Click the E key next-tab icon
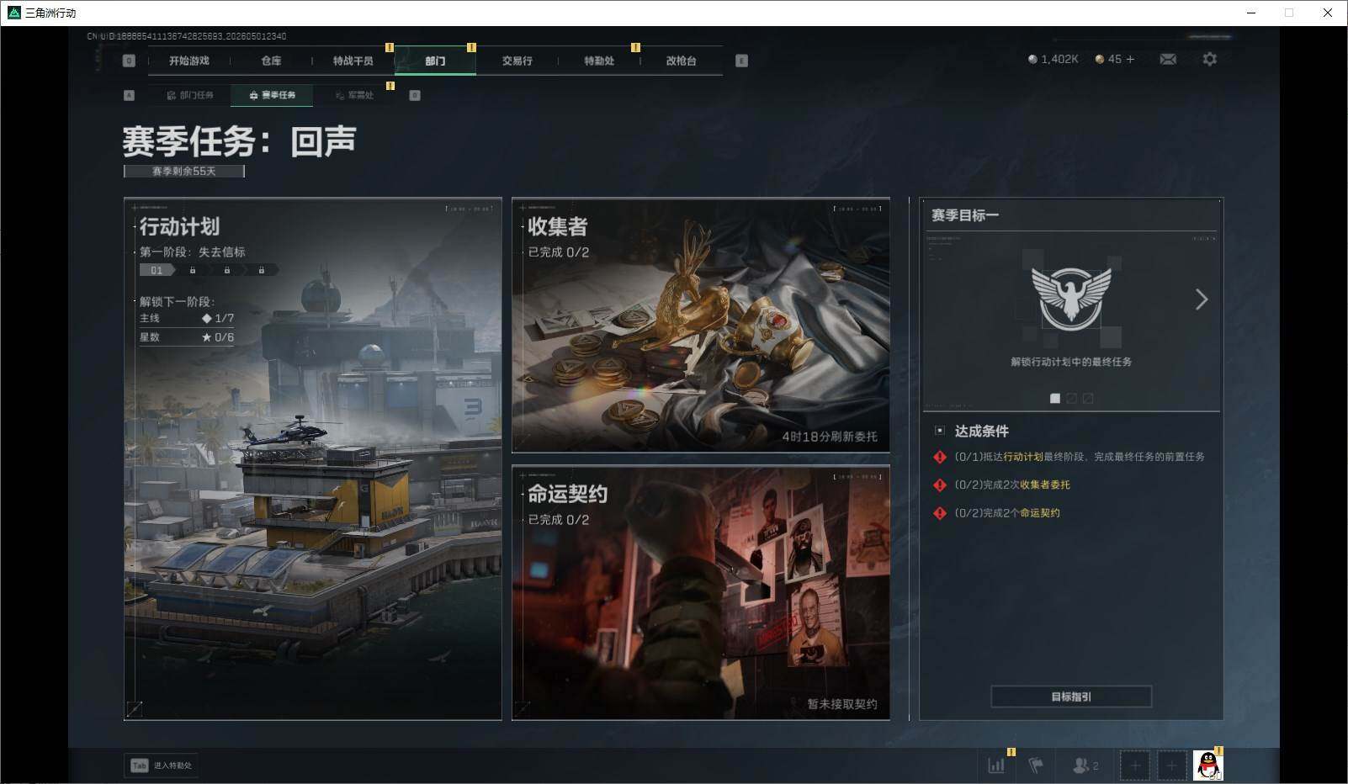Viewport: 1348px width, 784px height. click(x=741, y=61)
